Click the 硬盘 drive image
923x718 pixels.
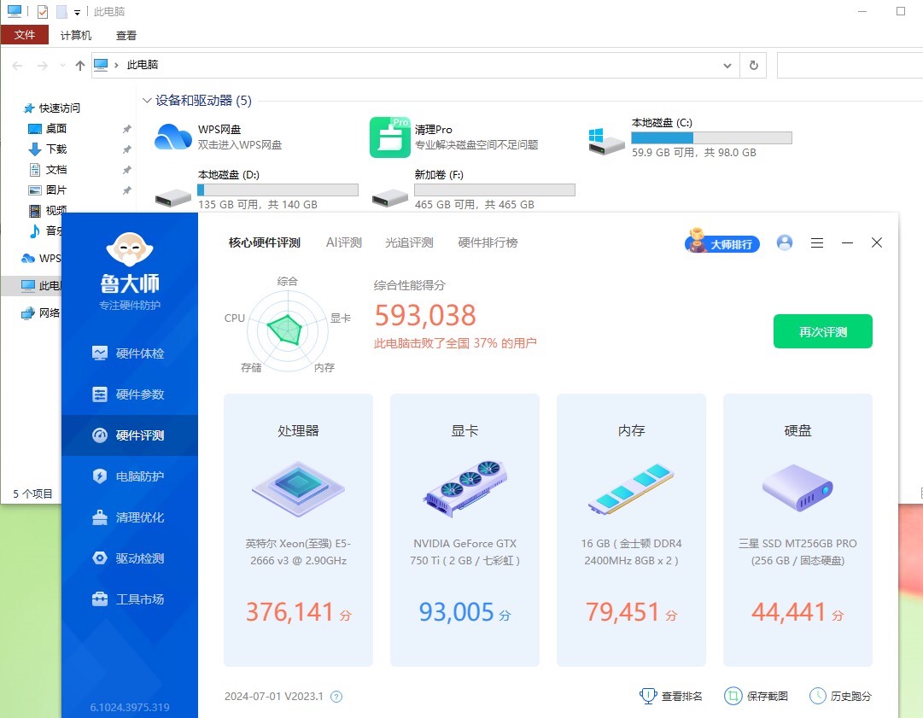pyautogui.click(x=797, y=487)
